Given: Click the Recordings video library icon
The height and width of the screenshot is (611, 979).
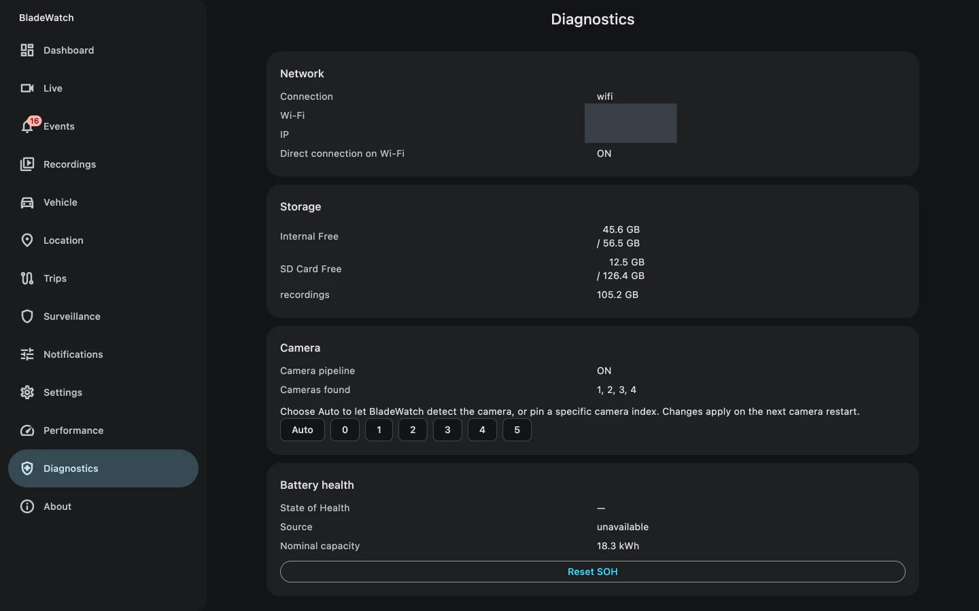Looking at the screenshot, I should coord(27,164).
